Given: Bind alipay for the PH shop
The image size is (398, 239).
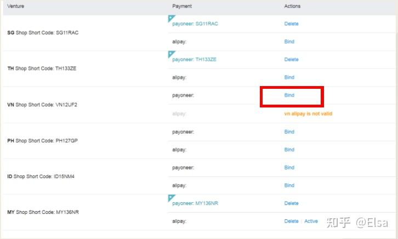Looking at the screenshot, I should (289, 150).
